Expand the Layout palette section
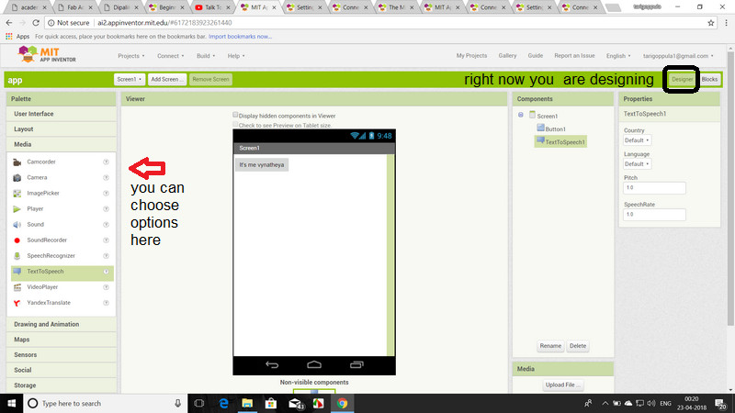Screen dimensions: 735x413 [62, 129]
